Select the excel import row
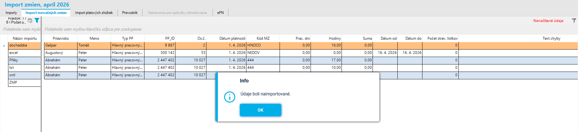579x132 pixels. point(24,53)
